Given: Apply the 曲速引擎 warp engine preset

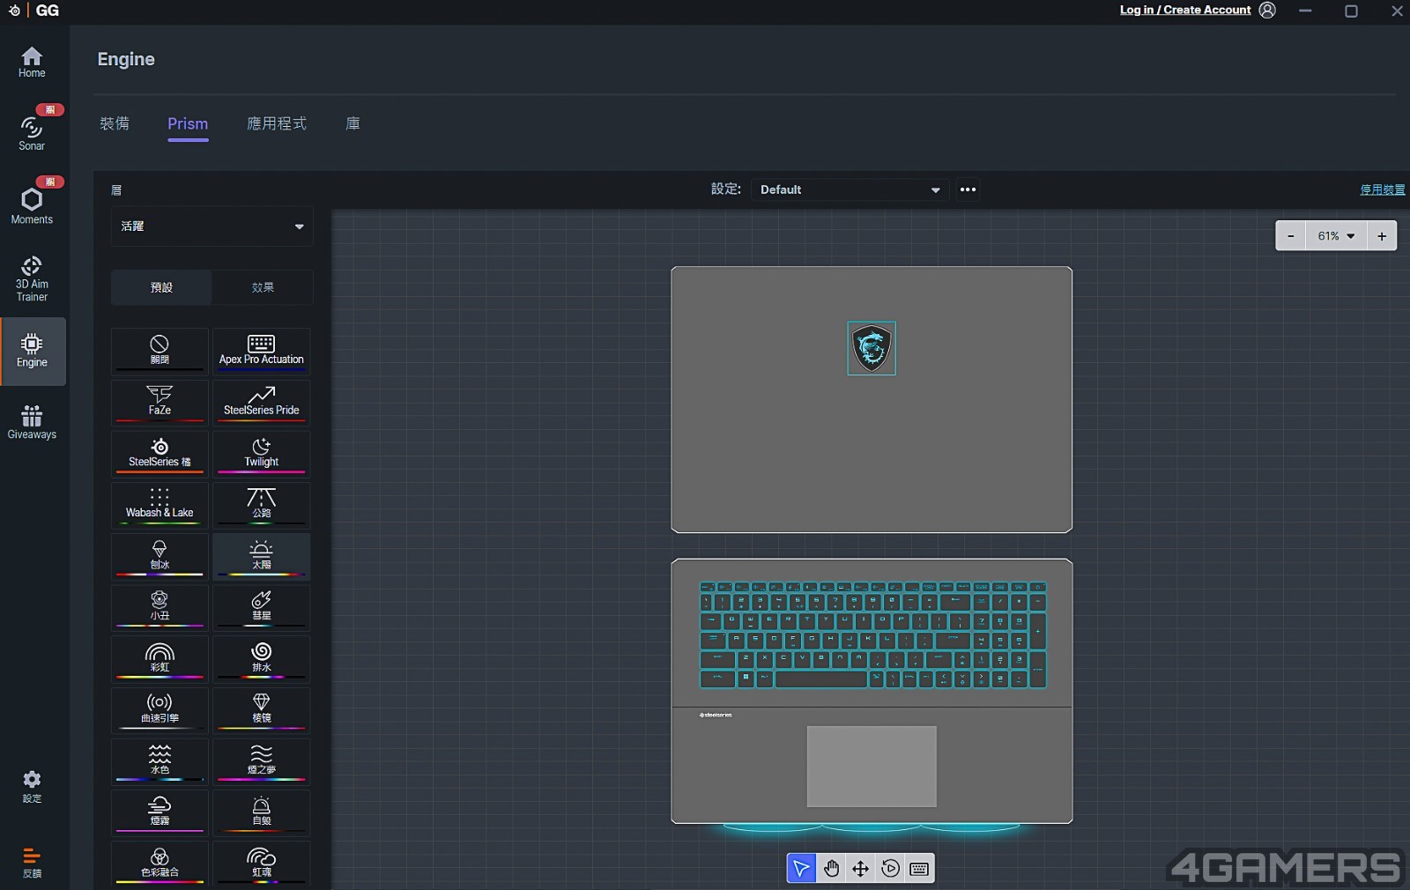Looking at the screenshot, I should tap(160, 709).
